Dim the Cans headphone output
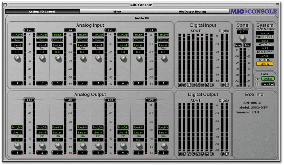The width and height of the screenshot is (284, 165). (247, 45)
